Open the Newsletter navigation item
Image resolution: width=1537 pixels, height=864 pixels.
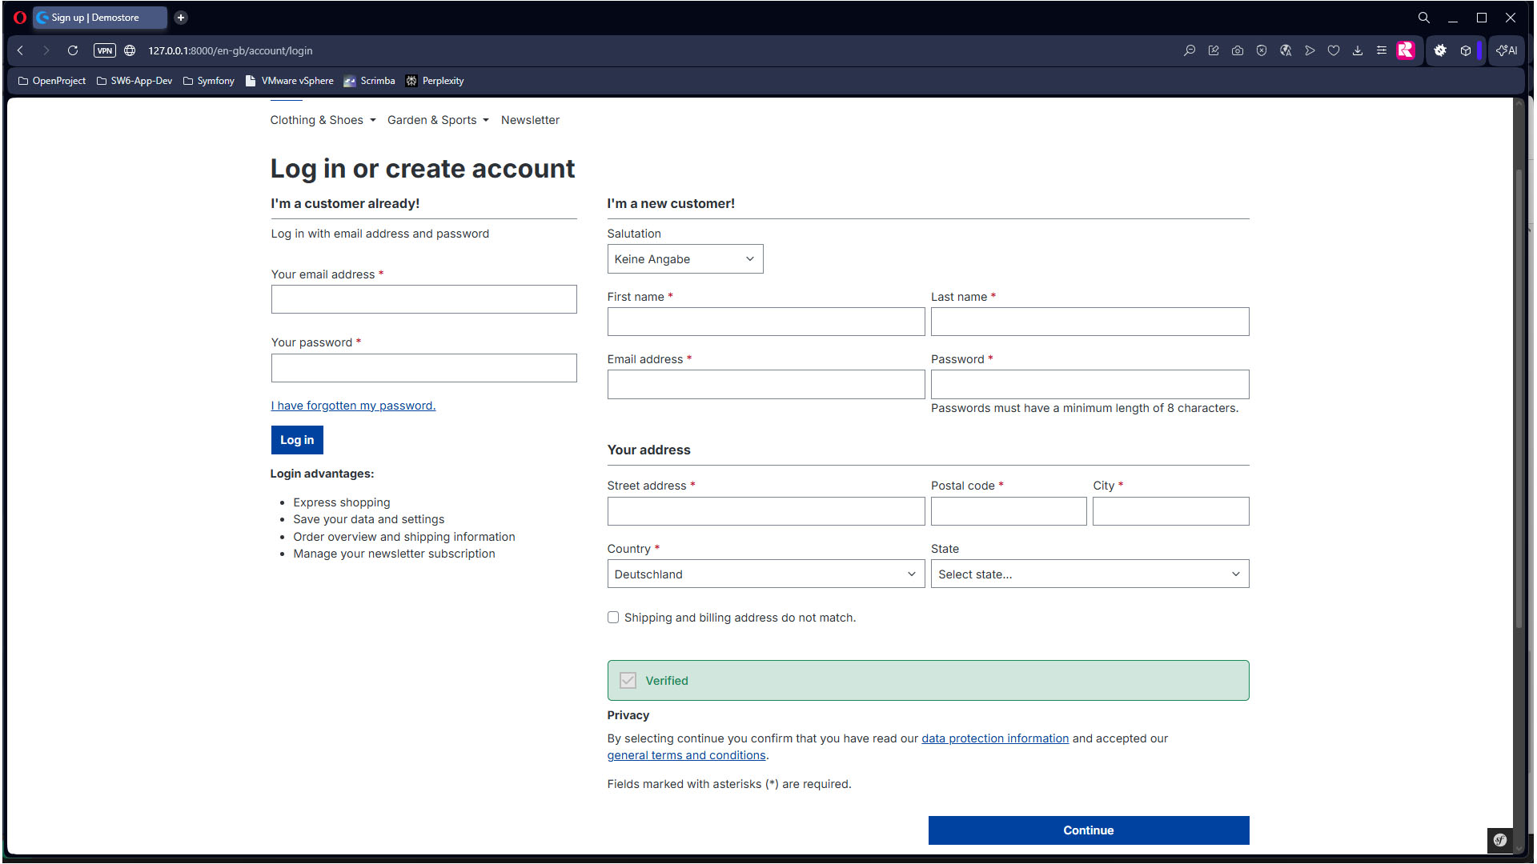530,120
